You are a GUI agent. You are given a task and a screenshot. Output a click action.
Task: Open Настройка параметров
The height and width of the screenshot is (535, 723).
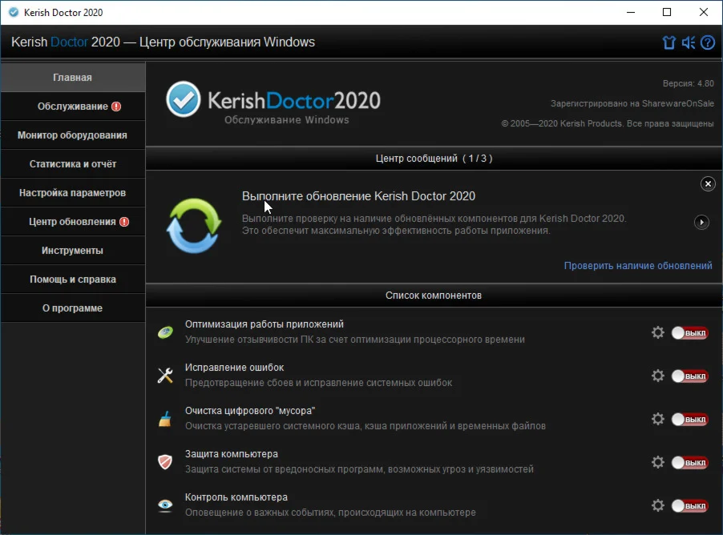[72, 193]
